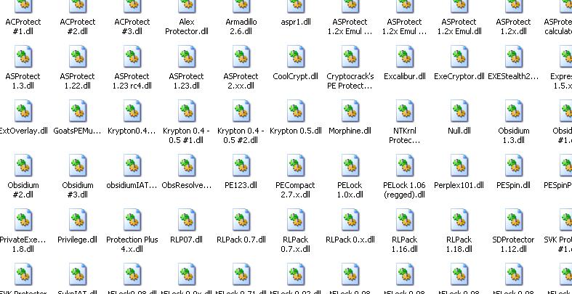This screenshot has height=294, width=572.
Task: Click the GoatsPEMu dll icon
Action: coord(78,112)
